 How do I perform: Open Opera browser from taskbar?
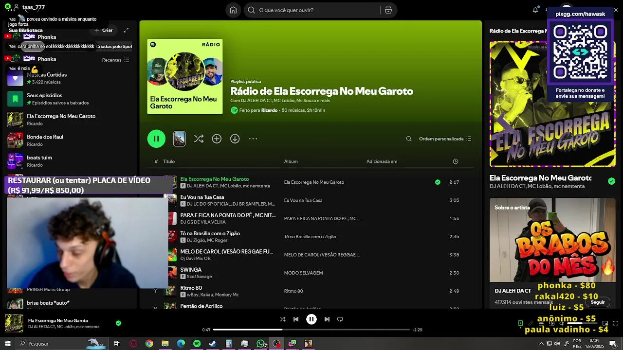click(x=133, y=344)
